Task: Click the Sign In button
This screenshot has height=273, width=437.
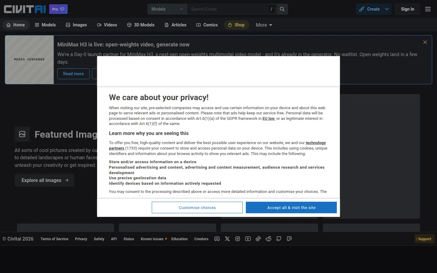Action: click(x=408, y=9)
